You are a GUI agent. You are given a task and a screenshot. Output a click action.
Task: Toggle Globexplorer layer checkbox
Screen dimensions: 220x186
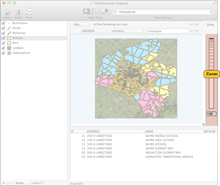point(3,53)
